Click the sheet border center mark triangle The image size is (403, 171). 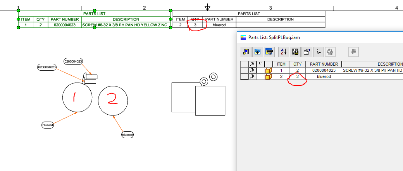207,8
